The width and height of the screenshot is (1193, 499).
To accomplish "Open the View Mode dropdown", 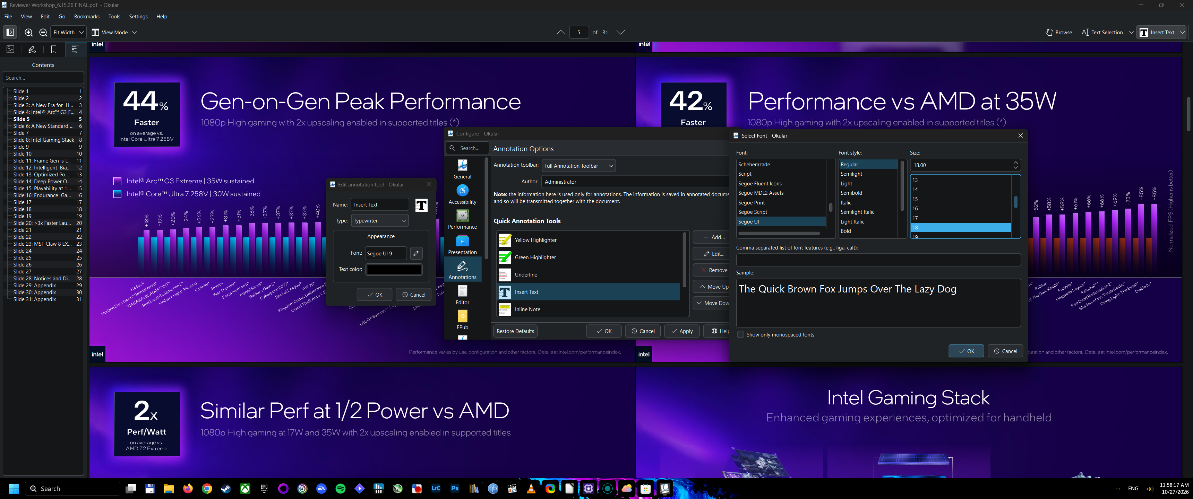I will tap(114, 33).
